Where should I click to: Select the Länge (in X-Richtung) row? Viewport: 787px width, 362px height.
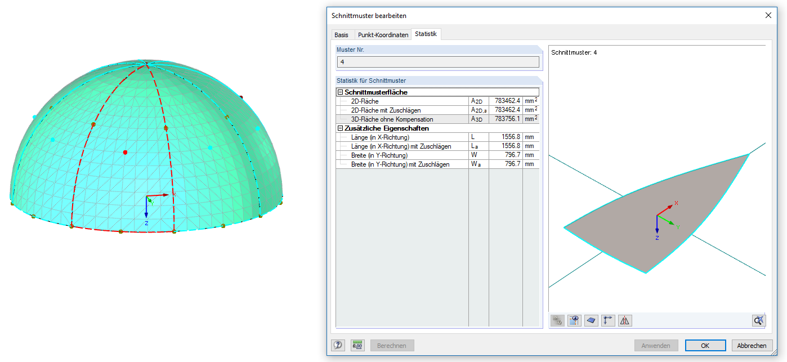(x=437, y=137)
